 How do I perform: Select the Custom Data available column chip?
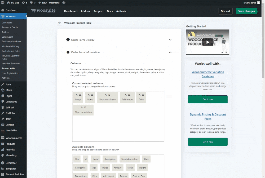(x=139, y=176)
